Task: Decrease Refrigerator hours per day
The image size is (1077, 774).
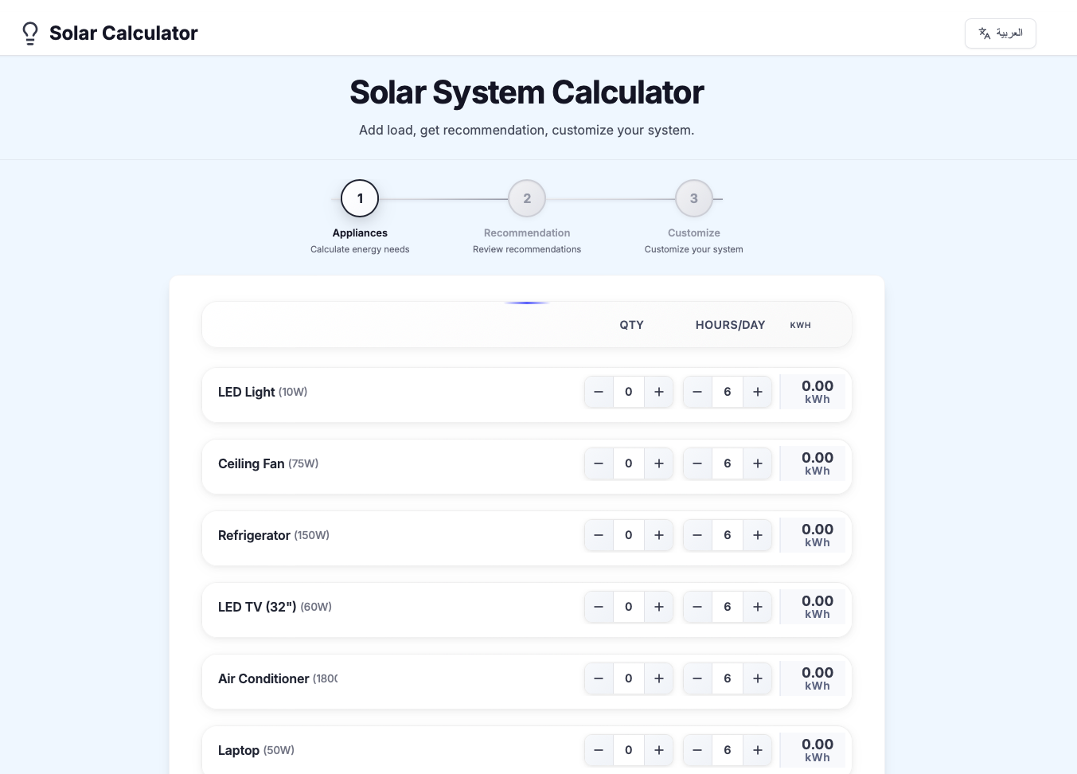Action: click(x=697, y=535)
